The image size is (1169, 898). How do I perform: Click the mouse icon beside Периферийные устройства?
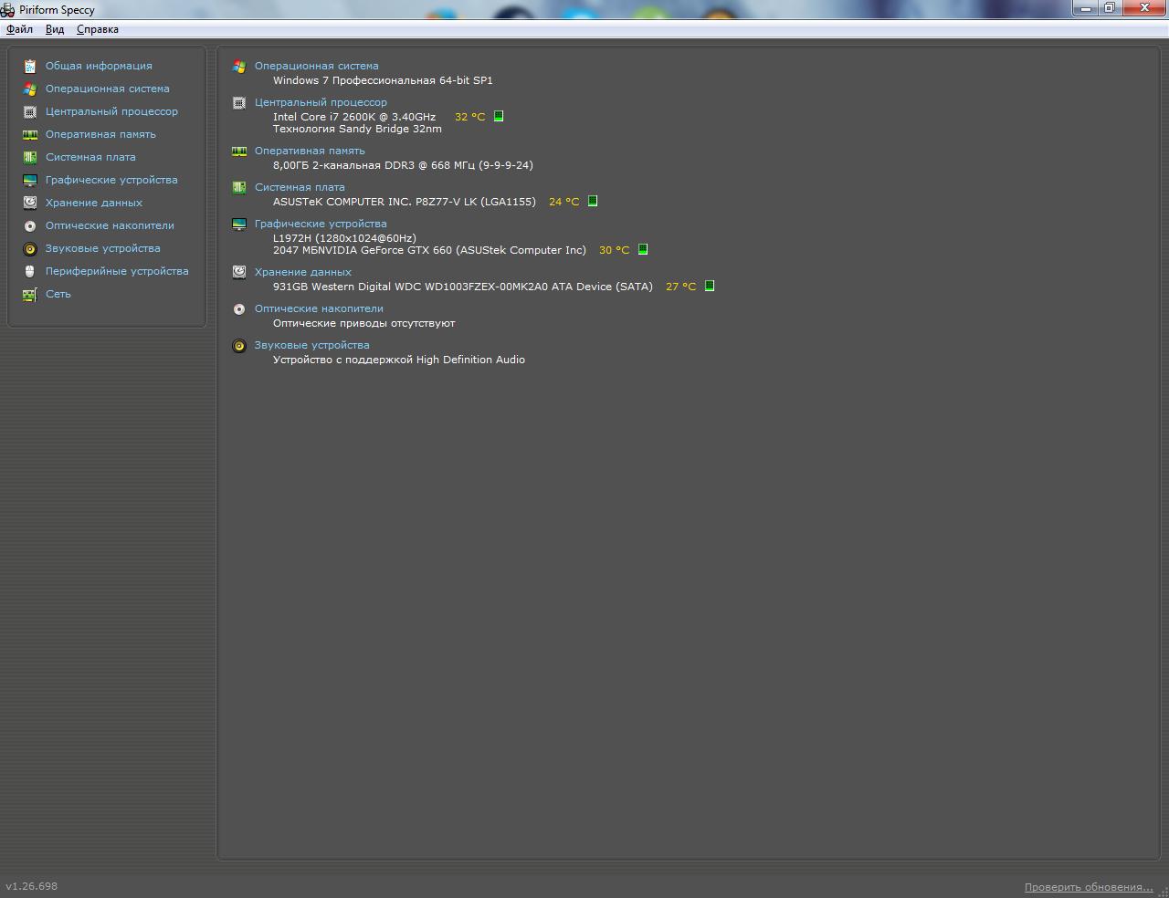pyautogui.click(x=30, y=271)
